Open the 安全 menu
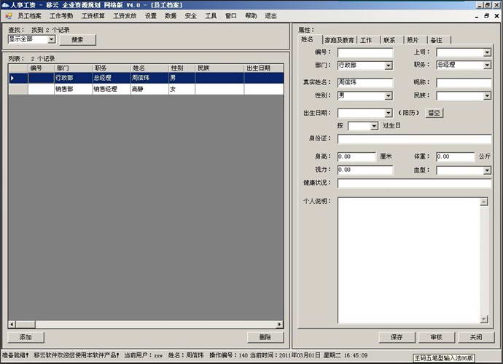Image resolution: width=503 pixels, height=364 pixels. 190,16
